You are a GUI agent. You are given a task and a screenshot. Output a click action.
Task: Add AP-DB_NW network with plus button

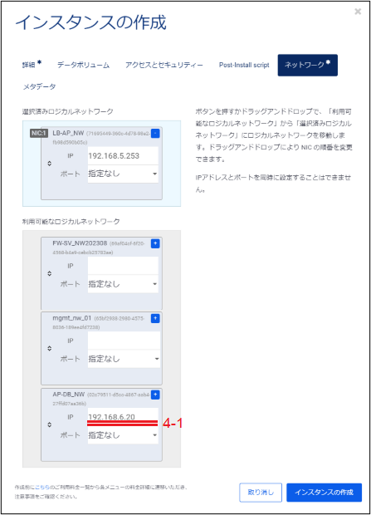click(155, 395)
